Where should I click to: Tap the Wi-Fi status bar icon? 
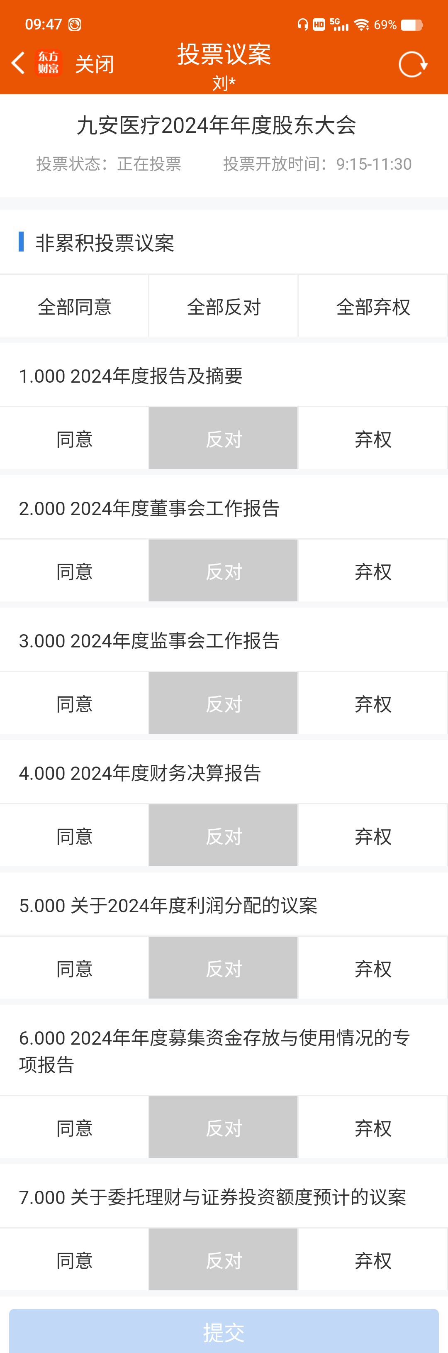pos(361,24)
